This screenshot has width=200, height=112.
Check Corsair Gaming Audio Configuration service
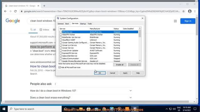60,43
